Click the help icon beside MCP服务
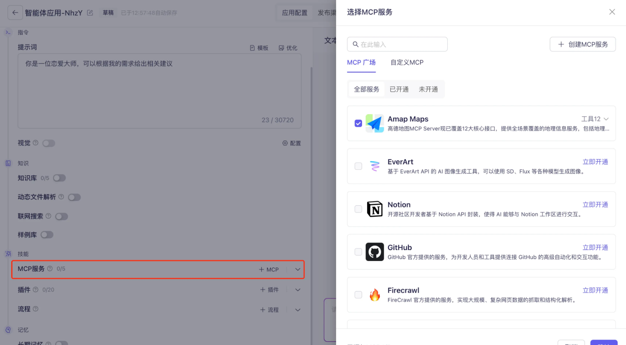 point(50,268)
